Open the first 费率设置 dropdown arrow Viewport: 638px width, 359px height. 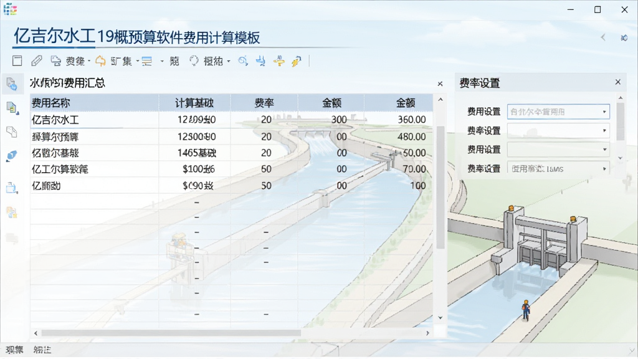pos(604,131)
